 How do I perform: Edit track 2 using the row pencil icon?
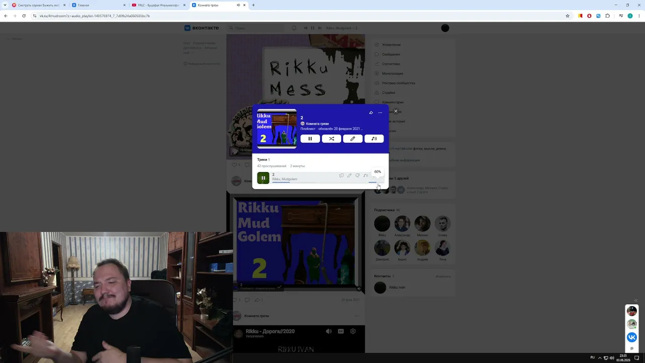pos(349,175)
